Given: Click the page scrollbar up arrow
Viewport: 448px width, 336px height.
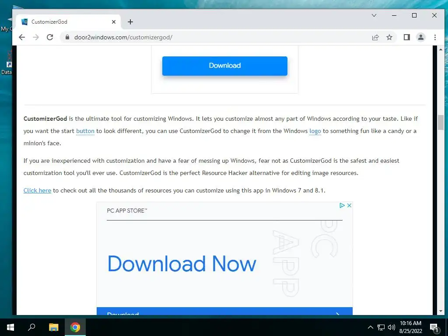Looking at the screenshot, I should pos(441,49).
